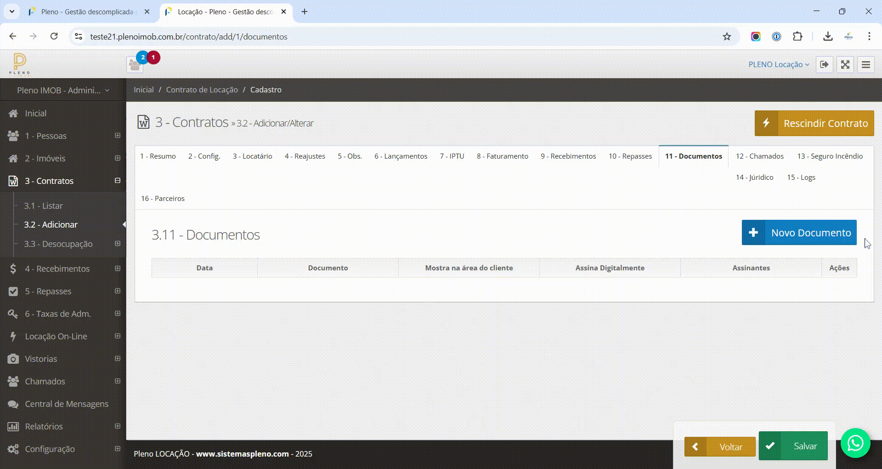Open the notifications people icon with badges
Image resolution: width=882 pixels, height=469 pixels.
(135, 65)
